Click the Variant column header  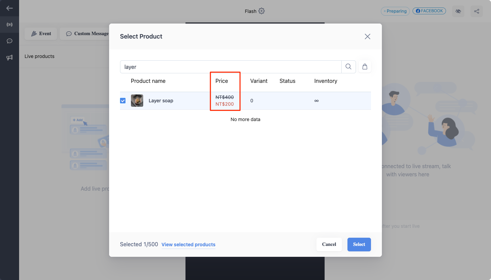(x=259, y=81)
